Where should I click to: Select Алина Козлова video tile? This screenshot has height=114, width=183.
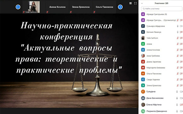click(57, 7)
